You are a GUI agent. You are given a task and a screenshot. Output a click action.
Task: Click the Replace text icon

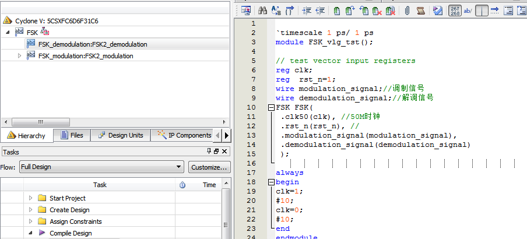click(276, 10)
